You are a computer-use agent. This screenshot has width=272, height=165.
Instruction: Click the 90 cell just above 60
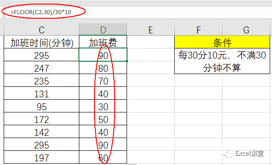103,144
